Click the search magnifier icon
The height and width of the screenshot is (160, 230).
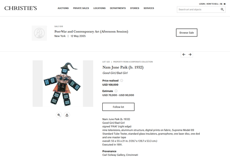tap(222, 10)
